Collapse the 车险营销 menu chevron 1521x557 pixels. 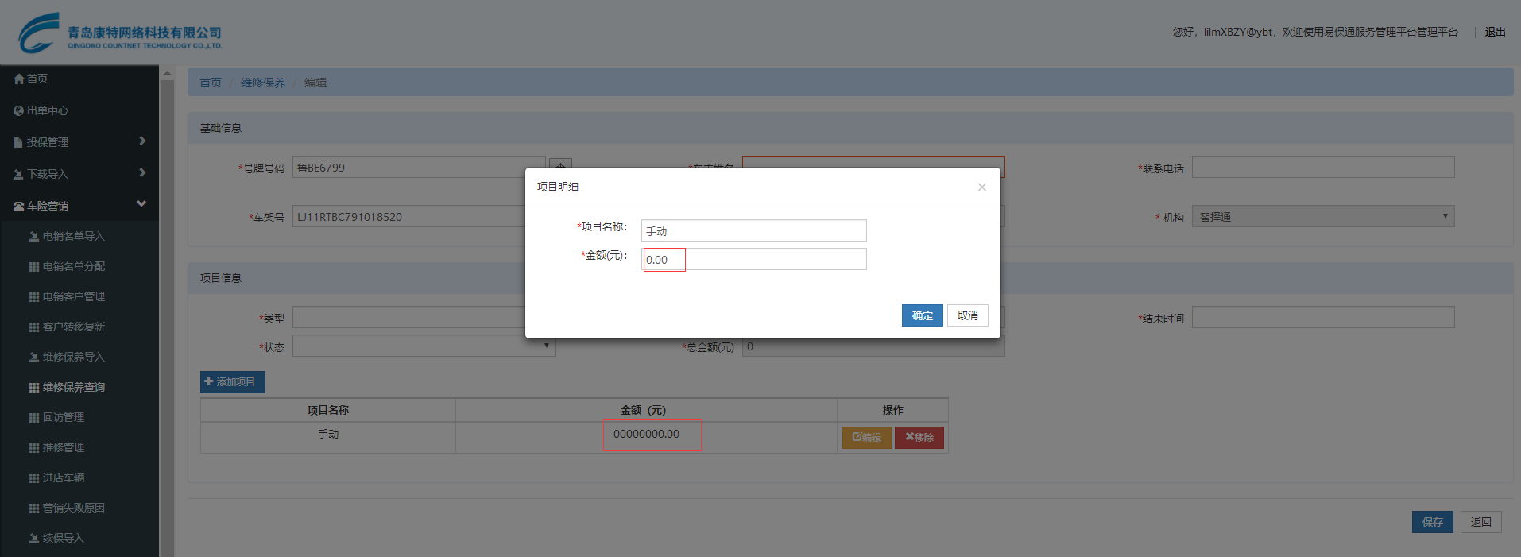pyautogui.click(x=141, y=204)
